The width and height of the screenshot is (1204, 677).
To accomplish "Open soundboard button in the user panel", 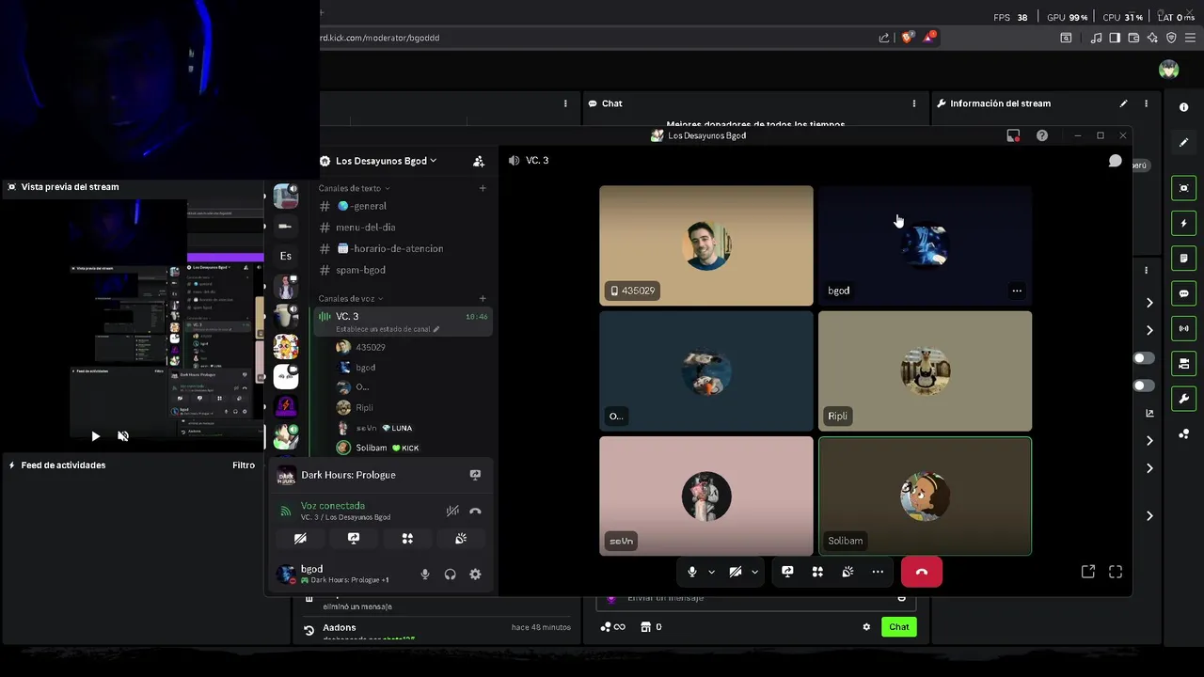I will coord(461,539).
